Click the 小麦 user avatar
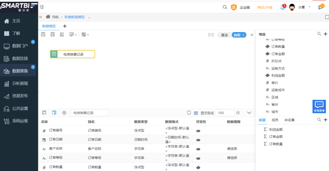The width and height of the screenshot is (329, 171). click(292, 7)
